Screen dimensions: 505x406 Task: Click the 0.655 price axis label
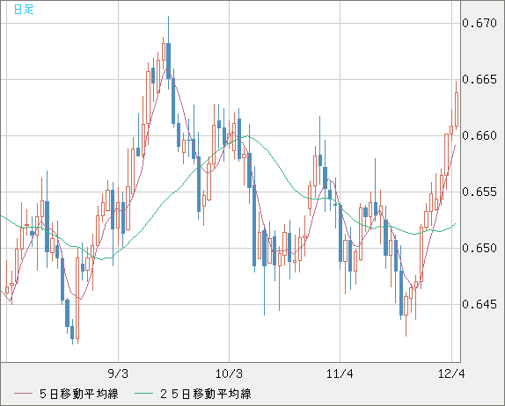click(x=479, y=192)
